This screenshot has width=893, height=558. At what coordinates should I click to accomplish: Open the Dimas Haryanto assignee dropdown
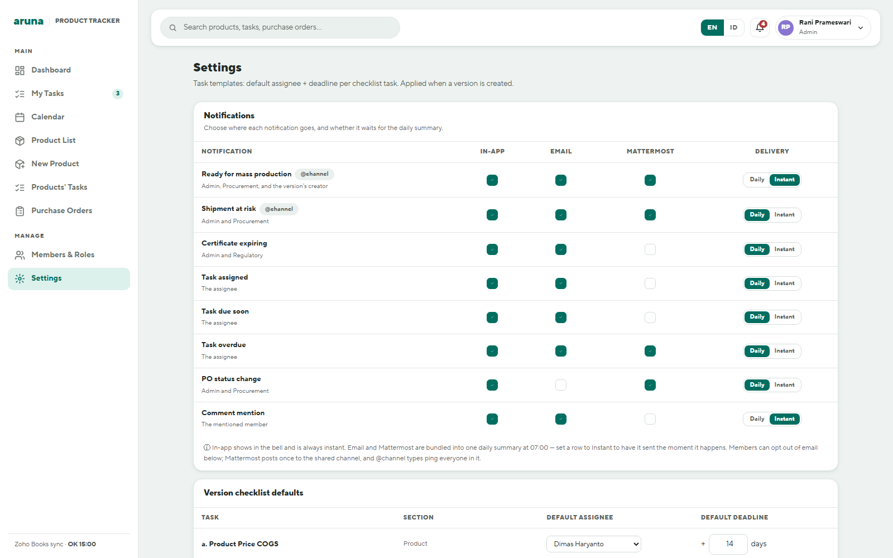[x=594, y=544]
